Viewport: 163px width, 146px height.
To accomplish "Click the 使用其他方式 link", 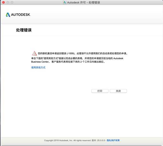I will click(38, 67).
